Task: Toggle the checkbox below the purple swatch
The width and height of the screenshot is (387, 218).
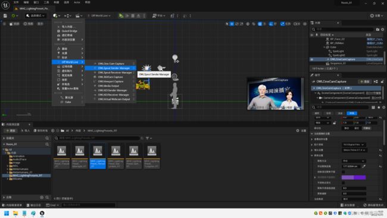Action: click(x=344, y=183)
